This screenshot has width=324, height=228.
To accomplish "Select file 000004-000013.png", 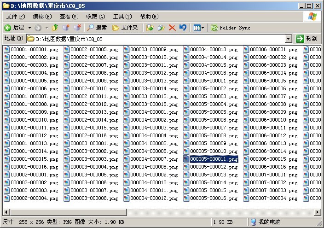I will coord(211,49).
